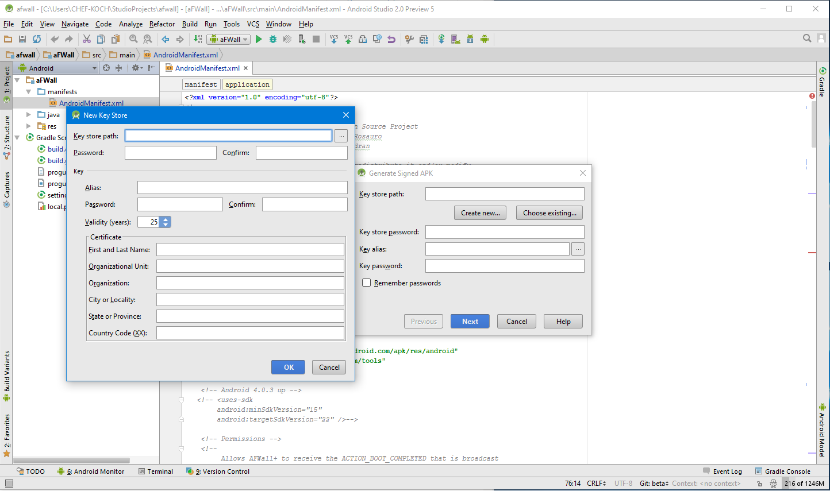Uncheck Remember passwords in Generate Signed APK

[366, 283]
